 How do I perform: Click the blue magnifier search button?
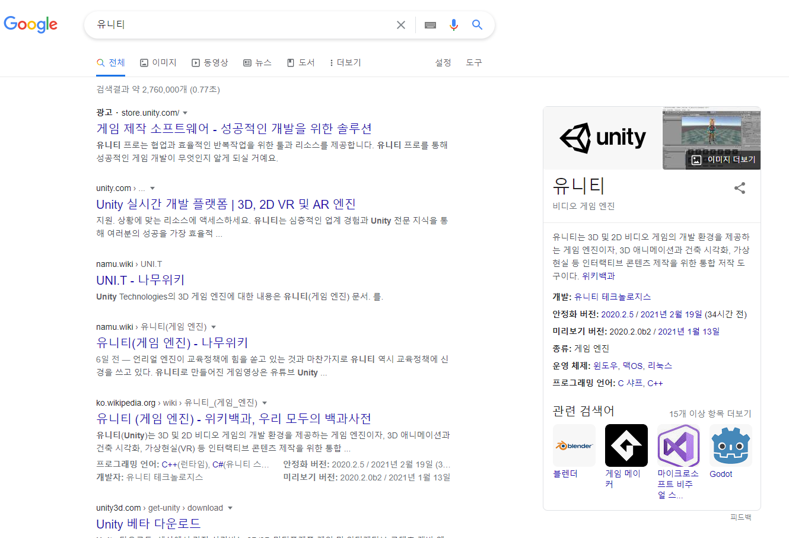477,25
